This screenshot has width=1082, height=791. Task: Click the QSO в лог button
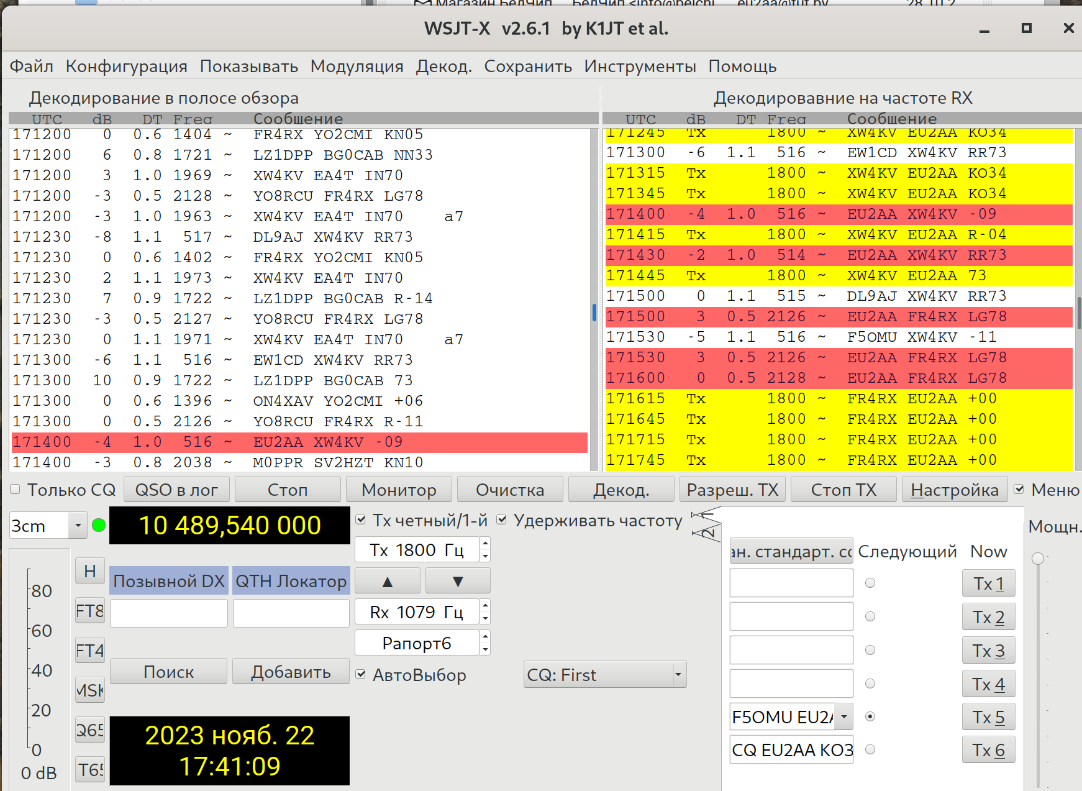pyautogui.click(x=176, y=490)
